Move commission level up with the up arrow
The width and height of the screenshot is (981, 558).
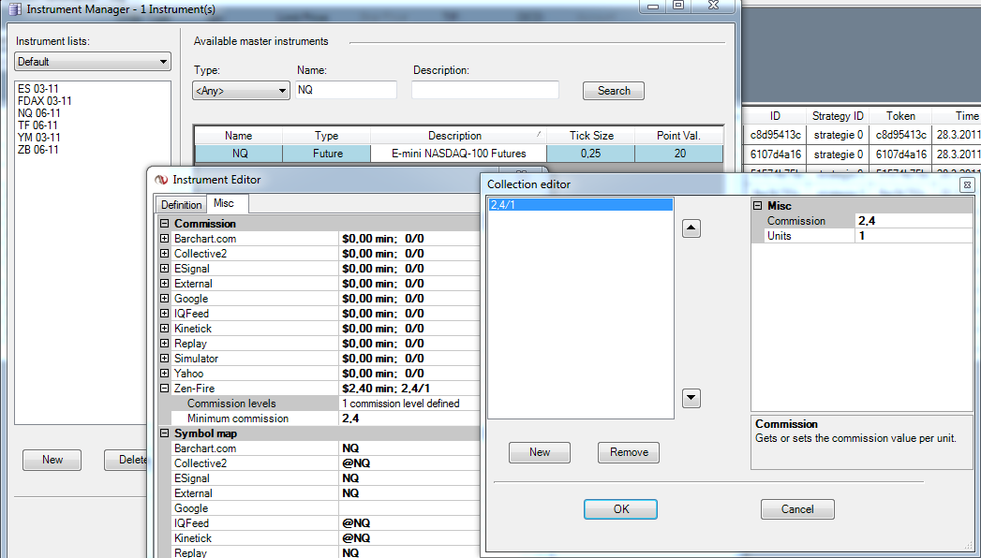(691, 228)
